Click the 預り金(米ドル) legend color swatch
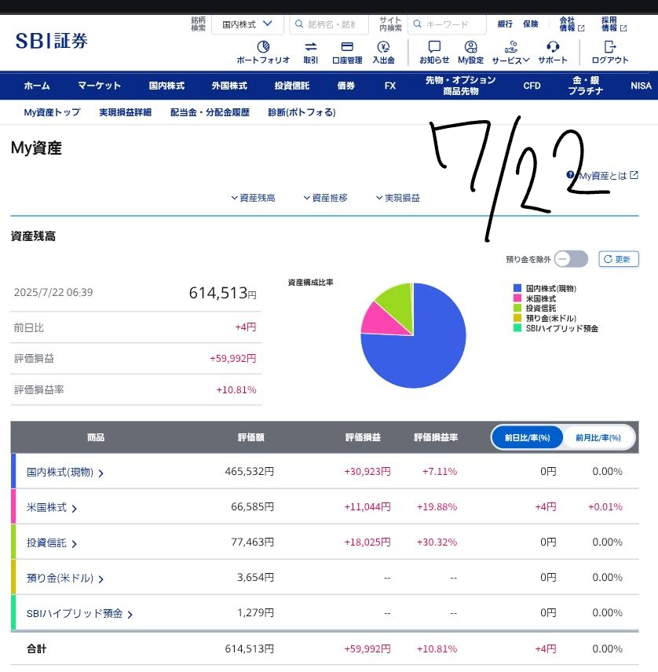 tap(517, 318)
